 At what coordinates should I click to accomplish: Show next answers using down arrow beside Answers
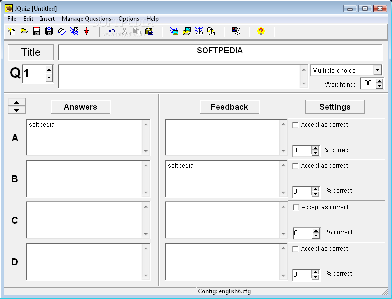(x=17, y=110)
